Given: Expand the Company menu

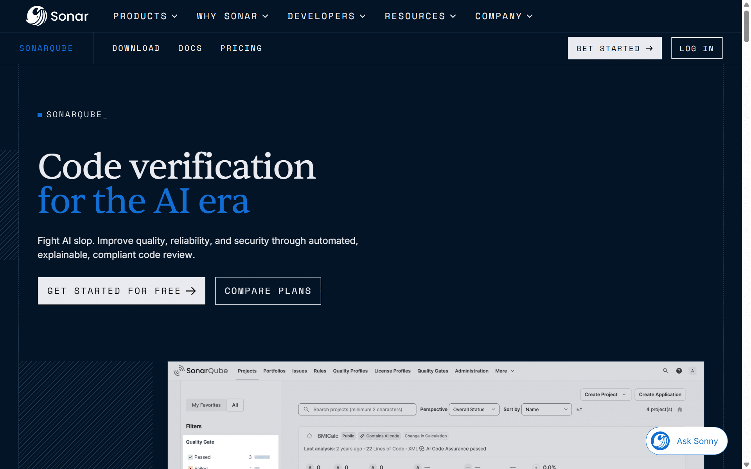Looking at the screenshot, I should 504,16.
